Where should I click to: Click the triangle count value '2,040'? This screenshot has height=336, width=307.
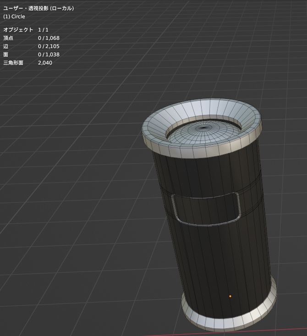pyautogui.click(x=45, y=63)
